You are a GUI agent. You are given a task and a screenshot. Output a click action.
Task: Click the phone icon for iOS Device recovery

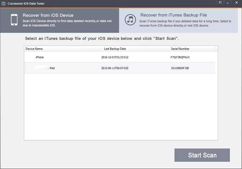tap(14, 20)
